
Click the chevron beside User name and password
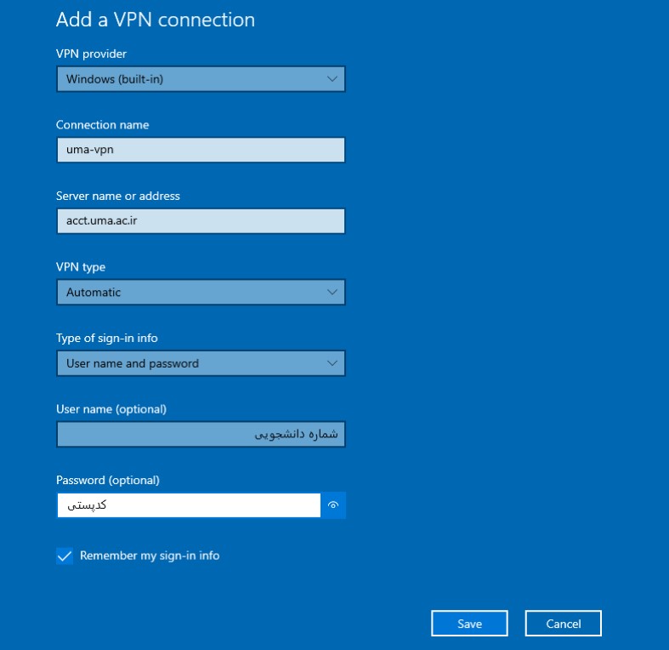pos(332,363)
